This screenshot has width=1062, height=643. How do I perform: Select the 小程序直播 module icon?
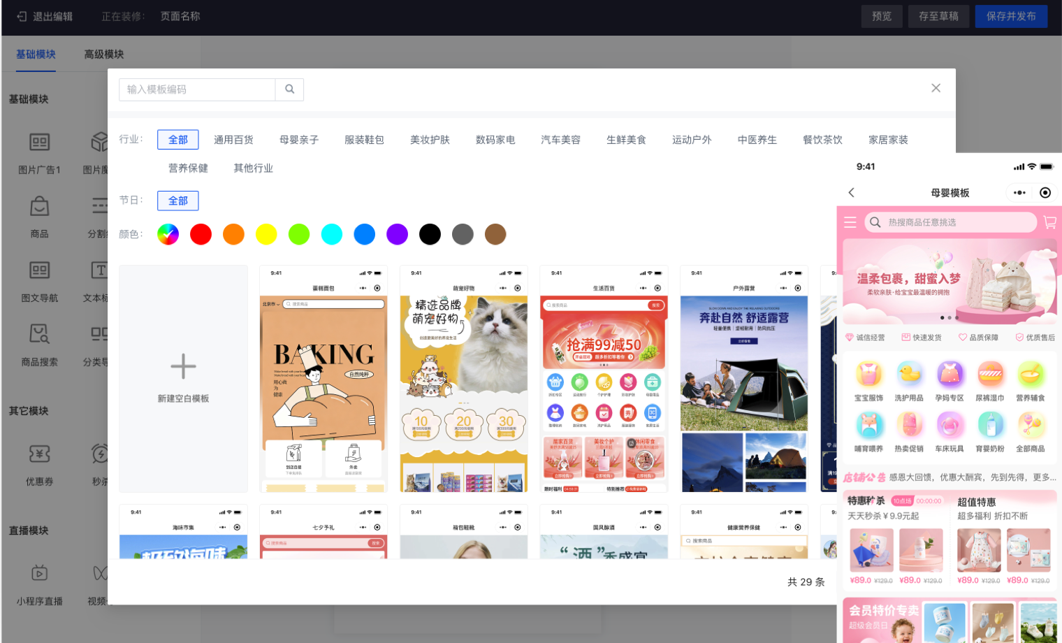pyautogui.click(x=40, y=574)
